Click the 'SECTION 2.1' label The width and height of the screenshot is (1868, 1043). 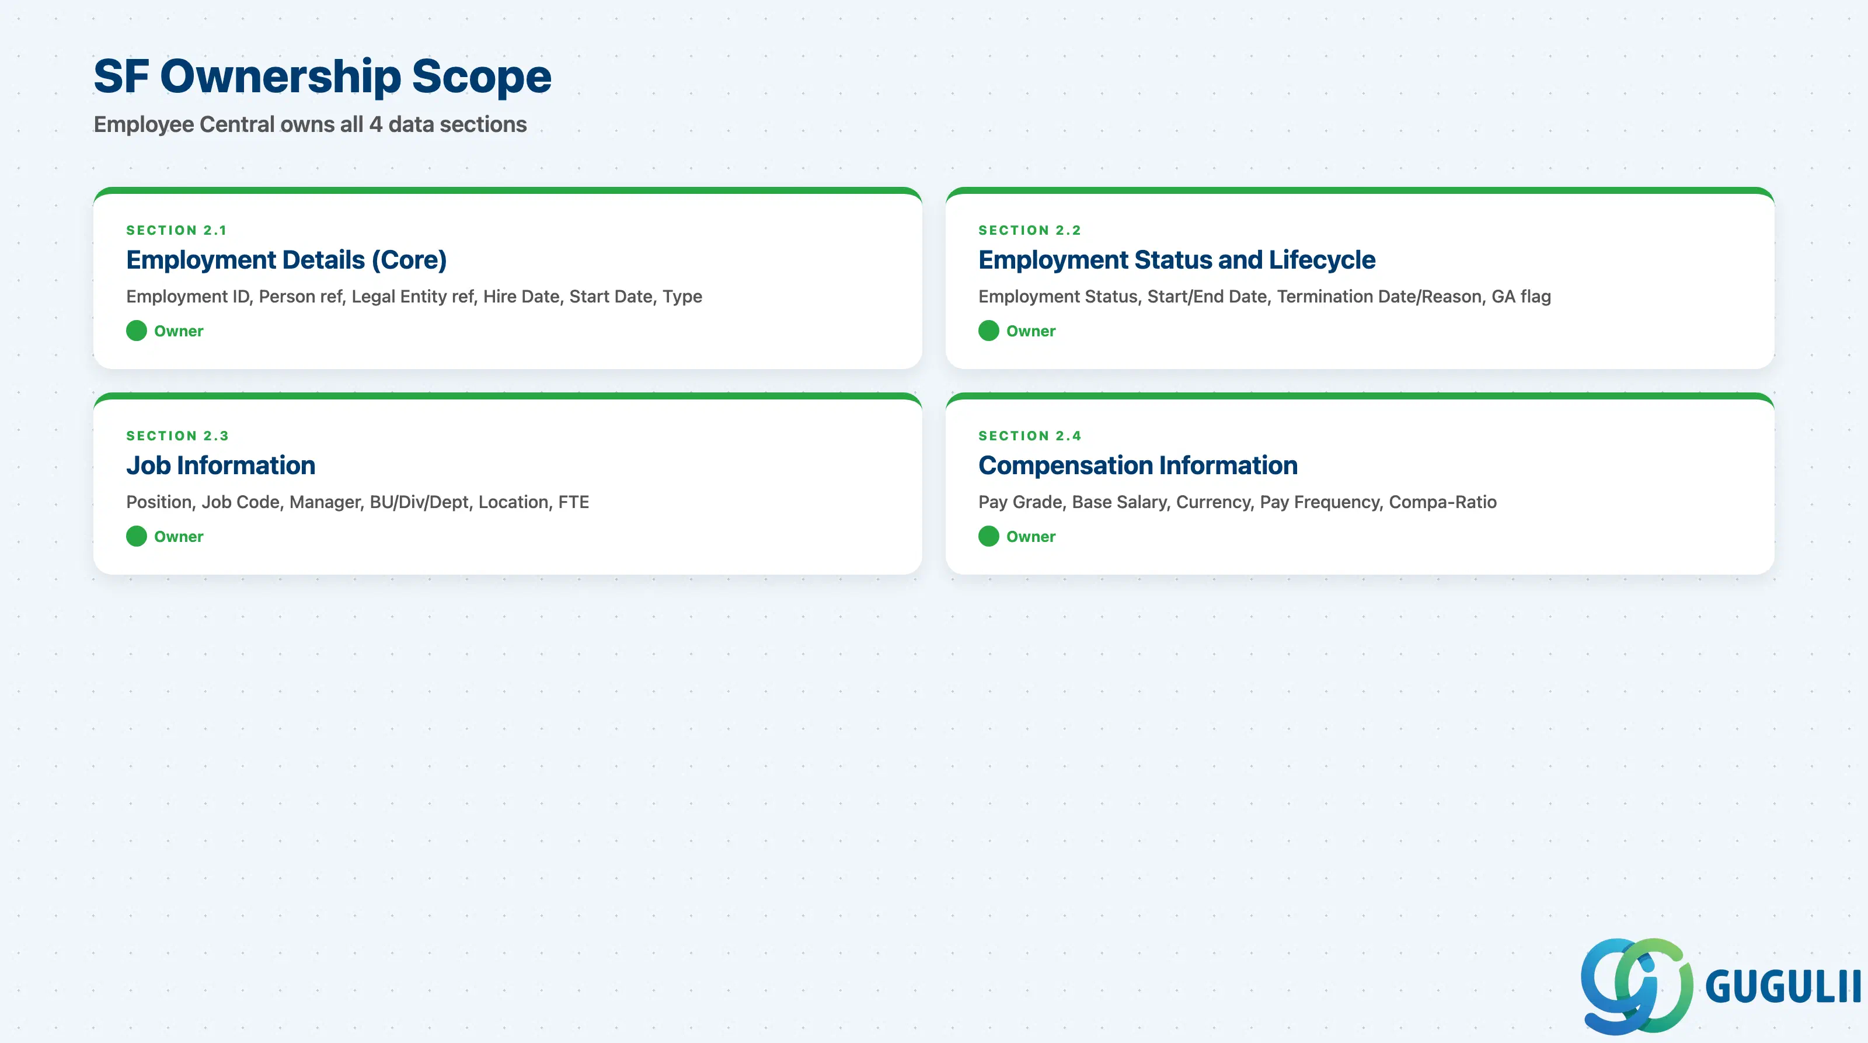(x=177, y=230)
